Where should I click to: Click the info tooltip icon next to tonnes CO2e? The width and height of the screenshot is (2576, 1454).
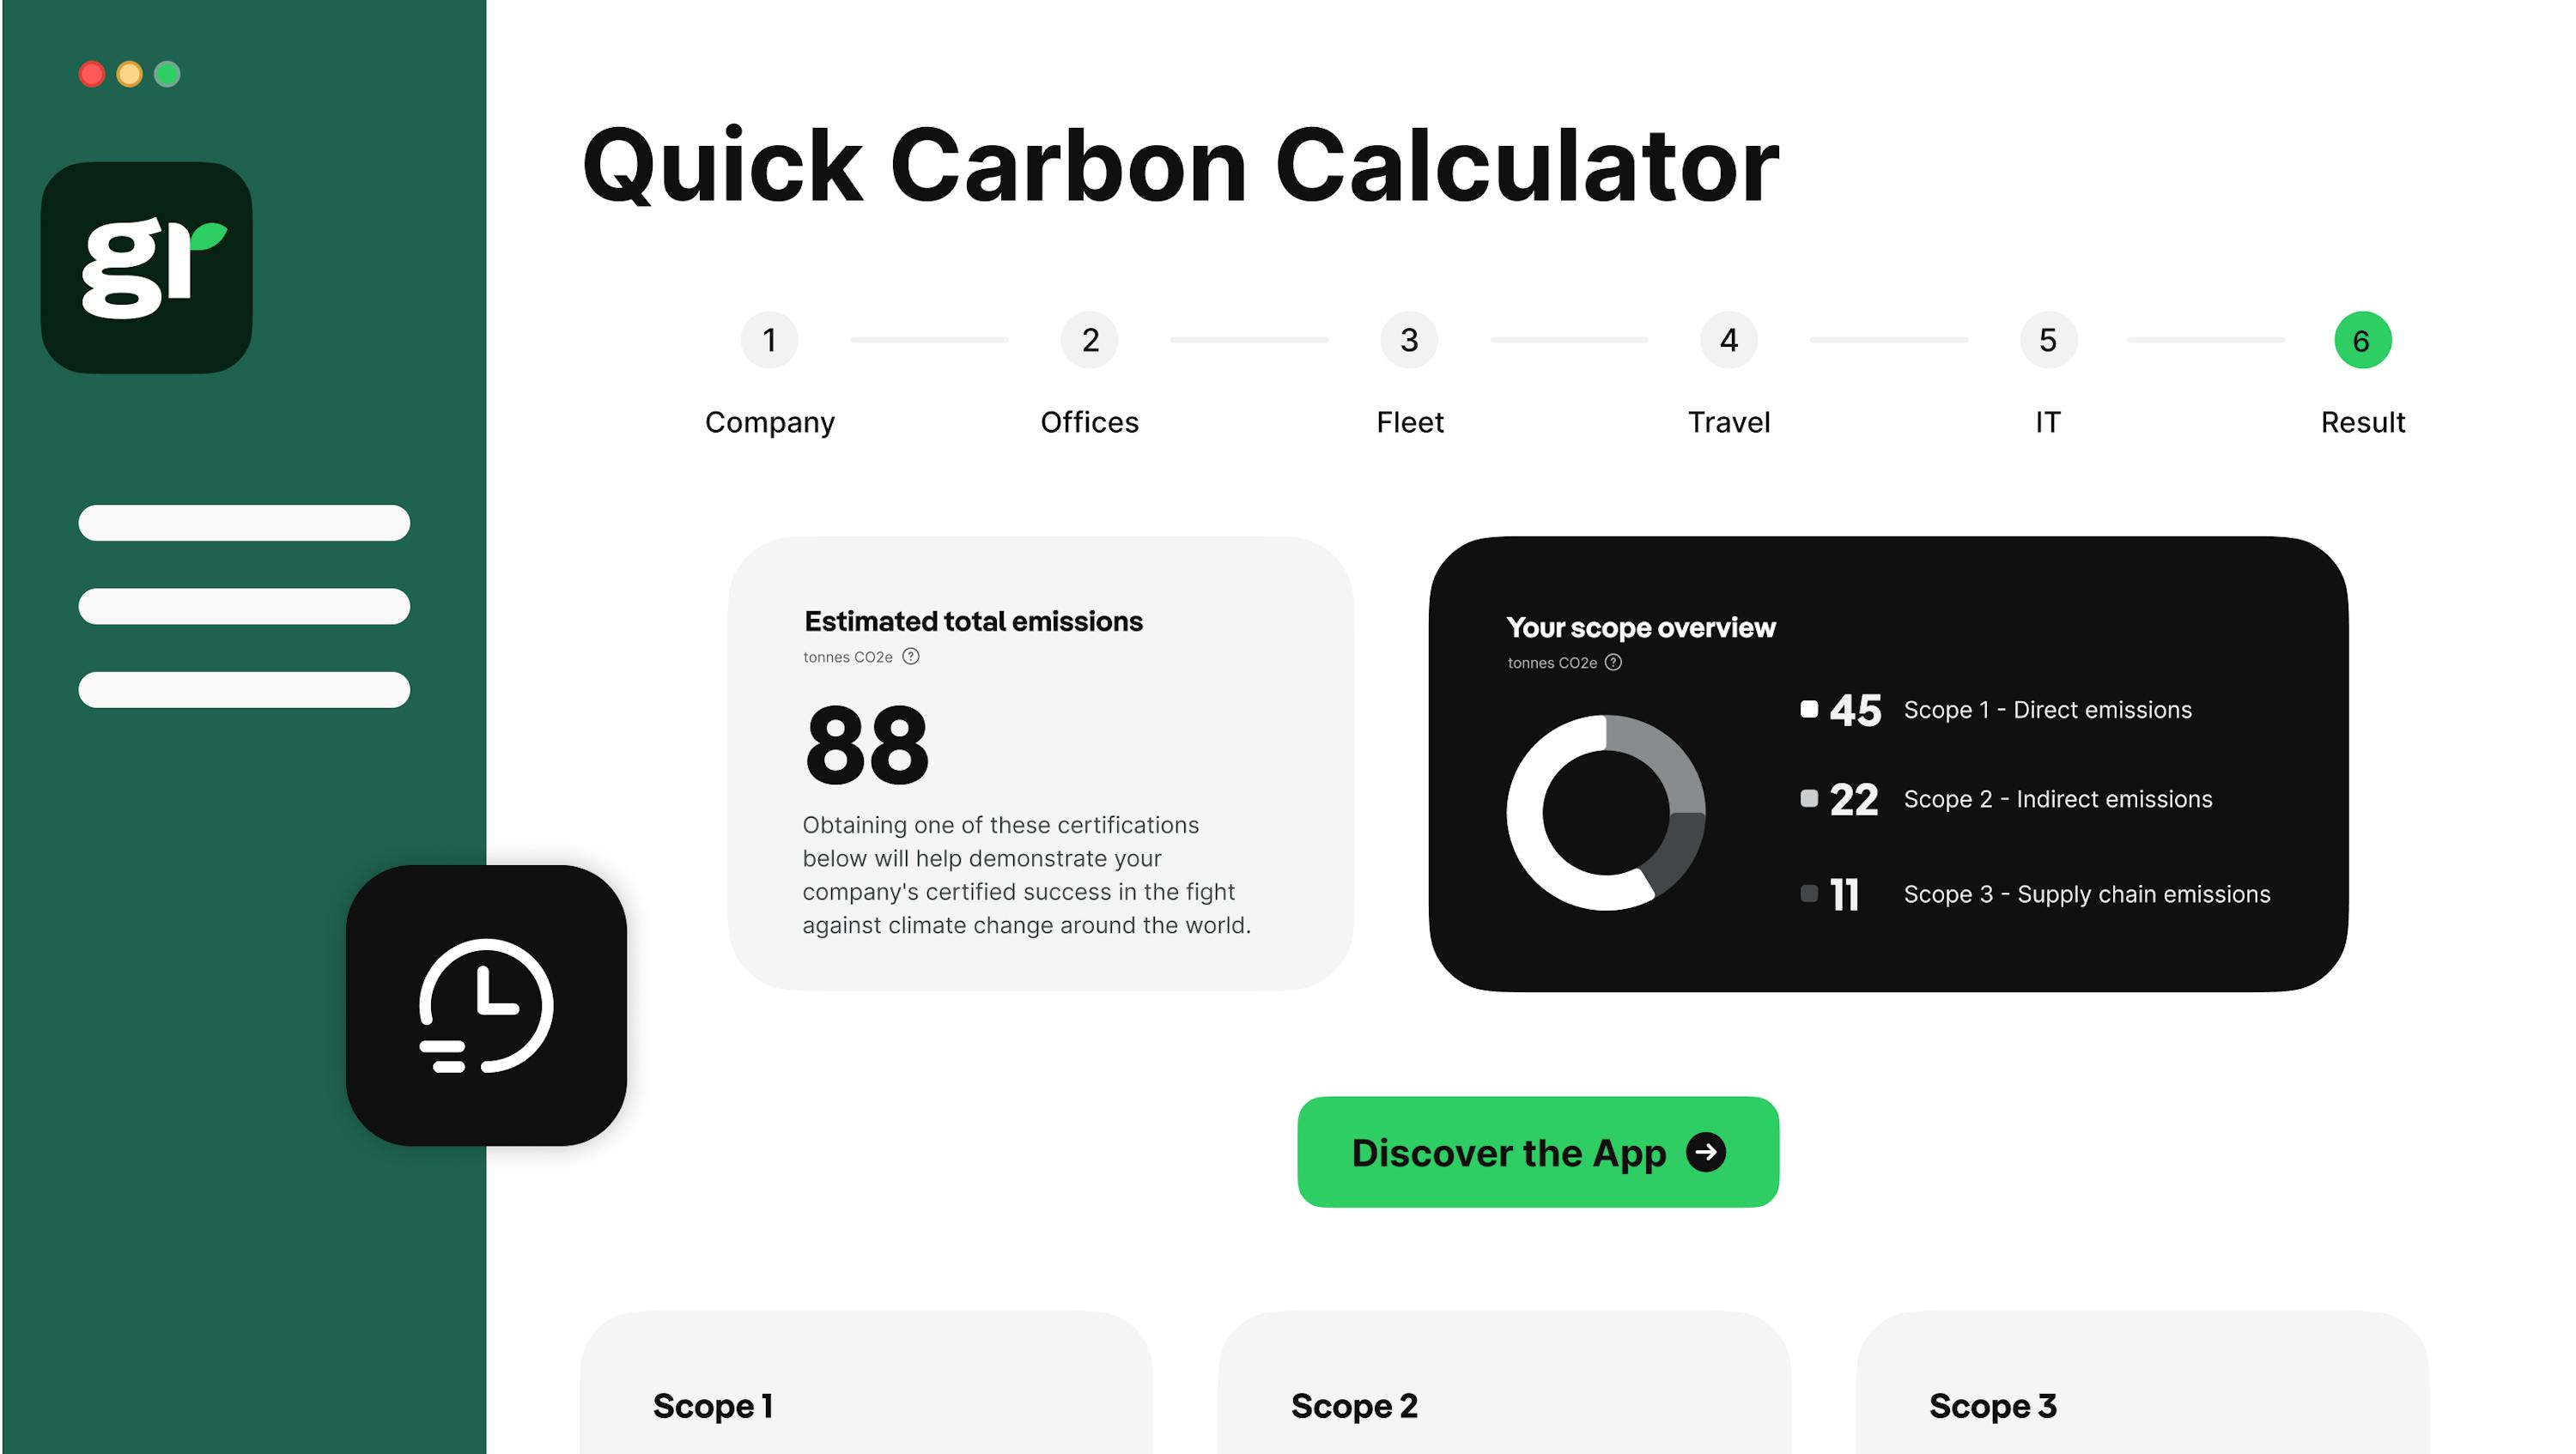pyautogui.click(x=911, y=657)
